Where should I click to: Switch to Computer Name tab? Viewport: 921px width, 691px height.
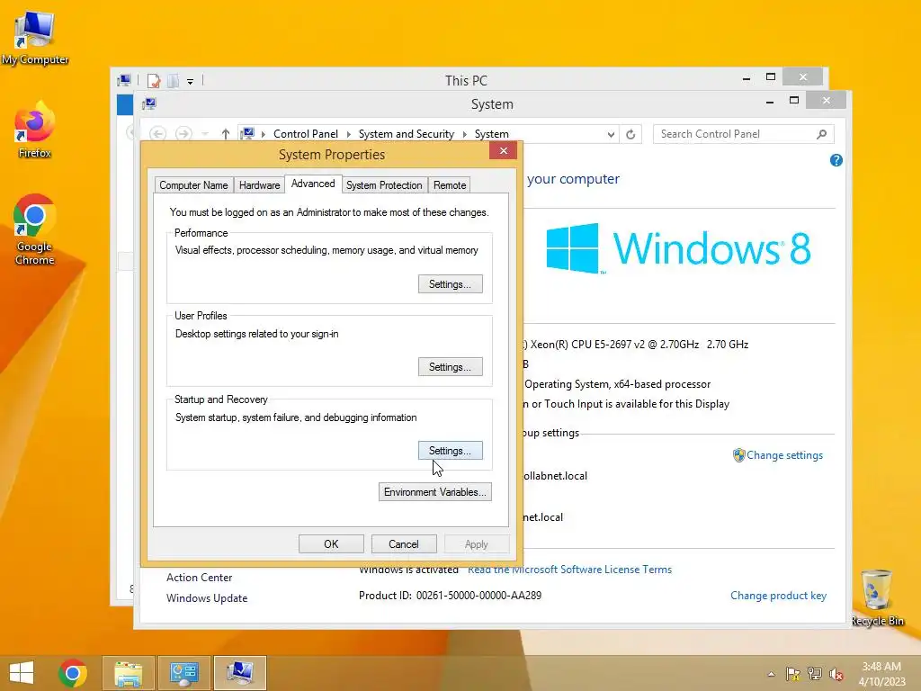(193, 185)
